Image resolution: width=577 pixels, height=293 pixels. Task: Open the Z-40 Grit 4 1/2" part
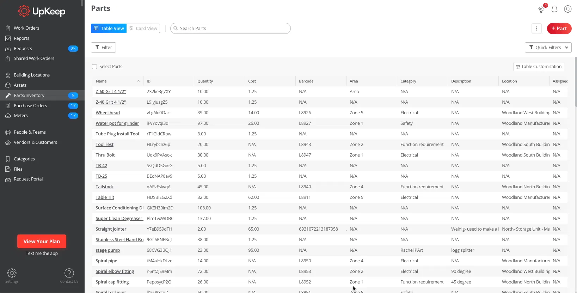click(111, 102)
